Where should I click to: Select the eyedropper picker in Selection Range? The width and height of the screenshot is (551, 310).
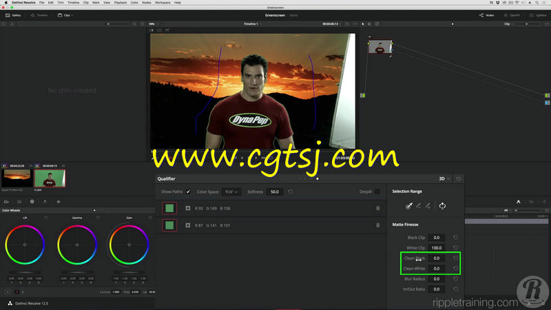click(408, 206)
